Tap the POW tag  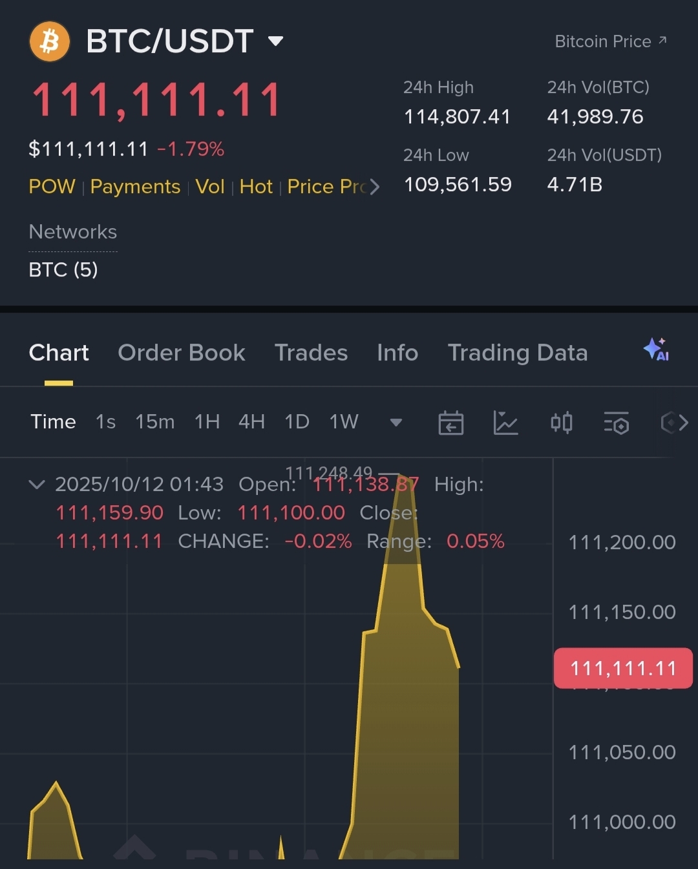pyautogui.click(x=52, y=187)
